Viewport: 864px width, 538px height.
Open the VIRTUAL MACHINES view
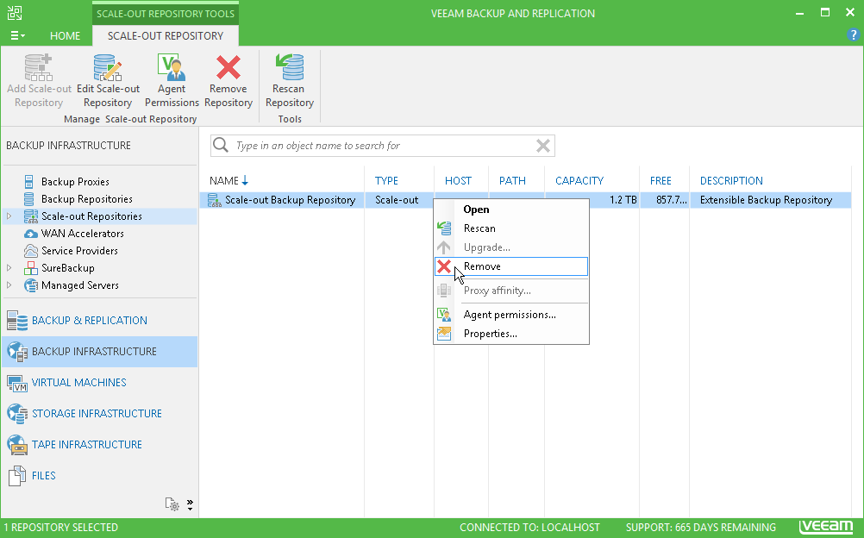click(x=100, y=383)
